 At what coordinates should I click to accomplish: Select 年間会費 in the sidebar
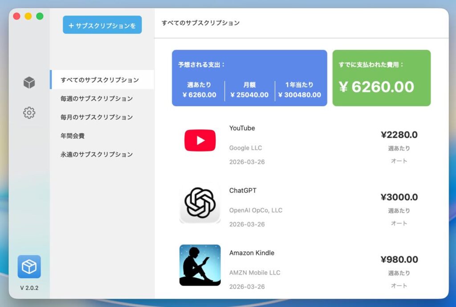pos(73,136)
